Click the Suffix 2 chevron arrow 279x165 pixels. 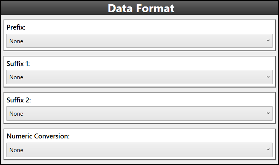pos(268,113)
